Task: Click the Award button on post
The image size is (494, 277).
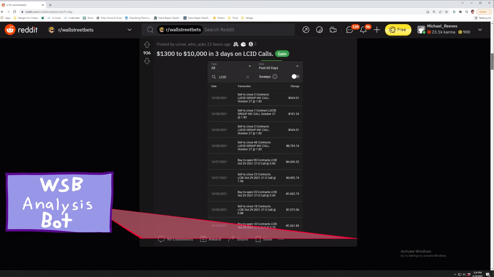Action: pos(210,239)
